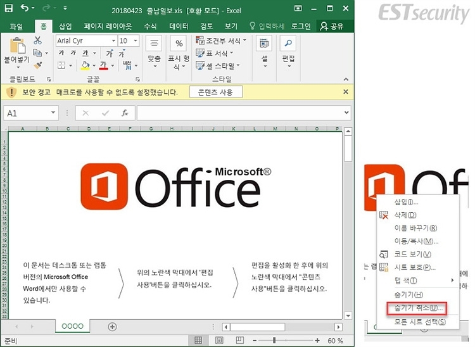This screenshot has width=475, height=347.
Task: Click Enable Content (콘텐츠 사용) button
Action: point(216,92)
